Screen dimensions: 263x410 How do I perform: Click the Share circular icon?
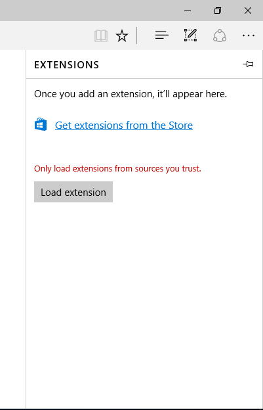[x=220, y=35]
